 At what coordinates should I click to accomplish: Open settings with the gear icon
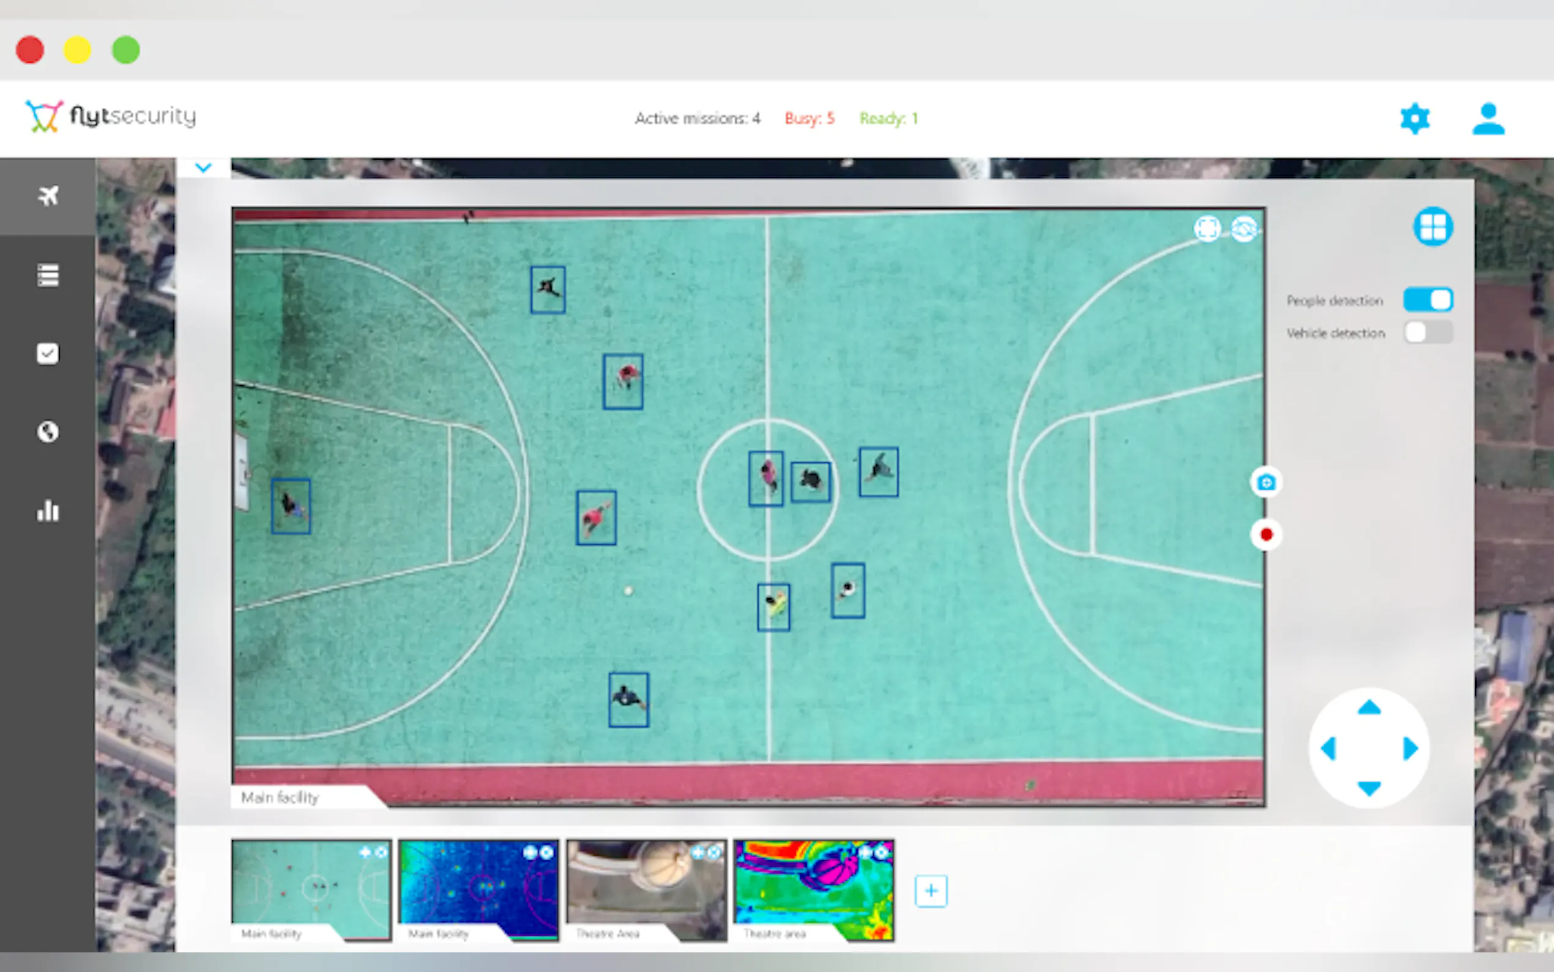[x=1414, y=119]
